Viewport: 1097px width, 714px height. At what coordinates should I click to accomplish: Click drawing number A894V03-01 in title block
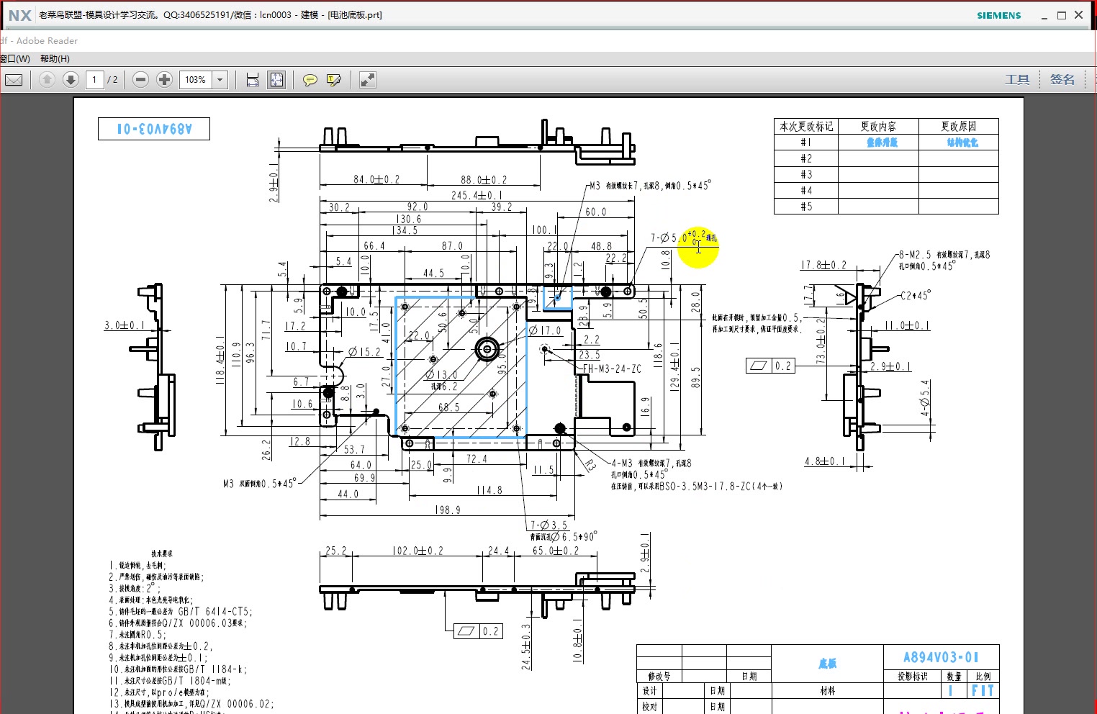click(941, 657)
